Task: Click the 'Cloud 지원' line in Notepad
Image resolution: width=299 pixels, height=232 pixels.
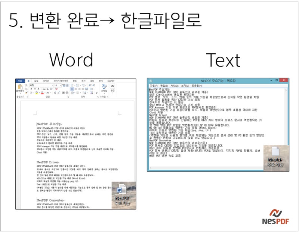Action: pyautogui.click(x=156, y=113)
